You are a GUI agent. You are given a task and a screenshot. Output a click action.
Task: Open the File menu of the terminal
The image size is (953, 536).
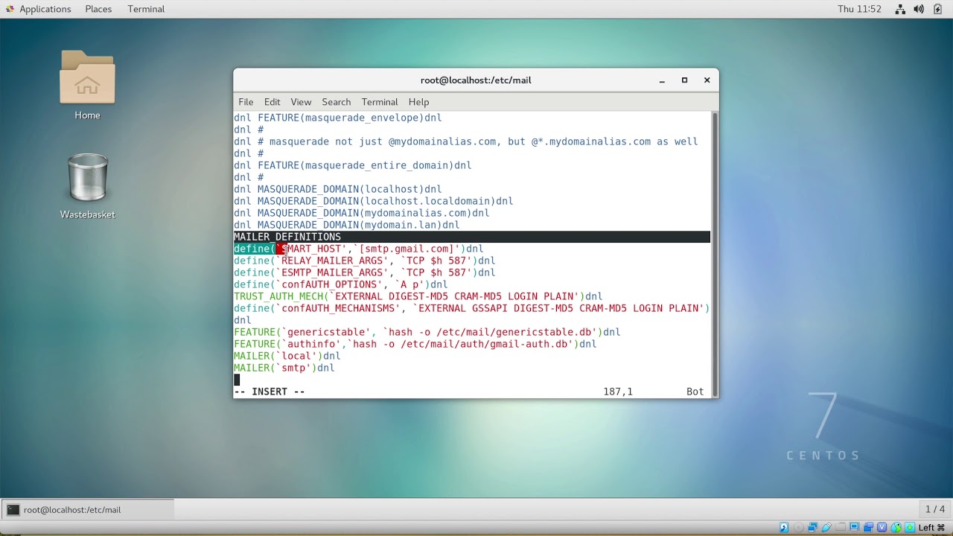246,102
